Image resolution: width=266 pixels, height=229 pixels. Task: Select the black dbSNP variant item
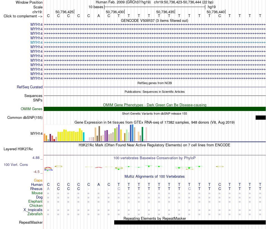[x=261, y=117]
